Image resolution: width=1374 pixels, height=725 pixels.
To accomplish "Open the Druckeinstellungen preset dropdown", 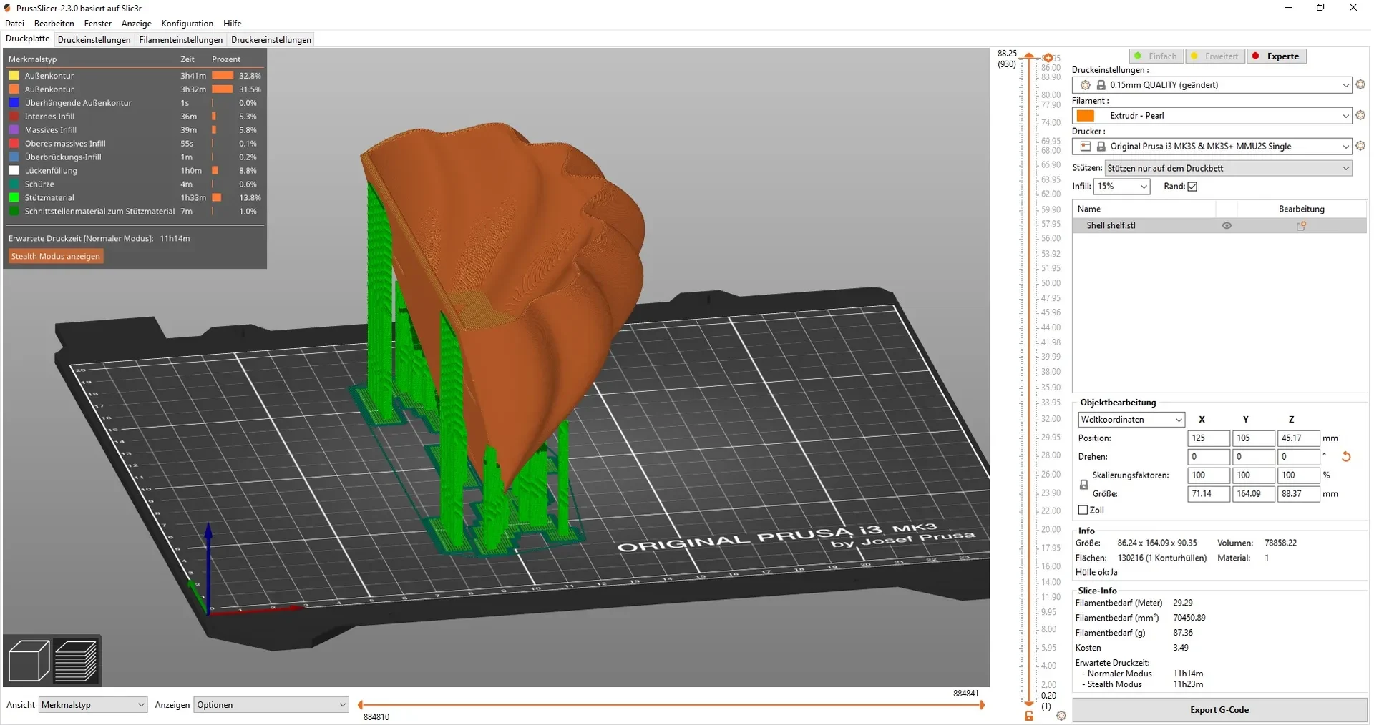I will (1212, 85).
